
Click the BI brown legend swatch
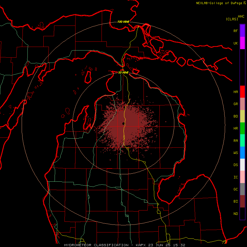click(242, 201)
